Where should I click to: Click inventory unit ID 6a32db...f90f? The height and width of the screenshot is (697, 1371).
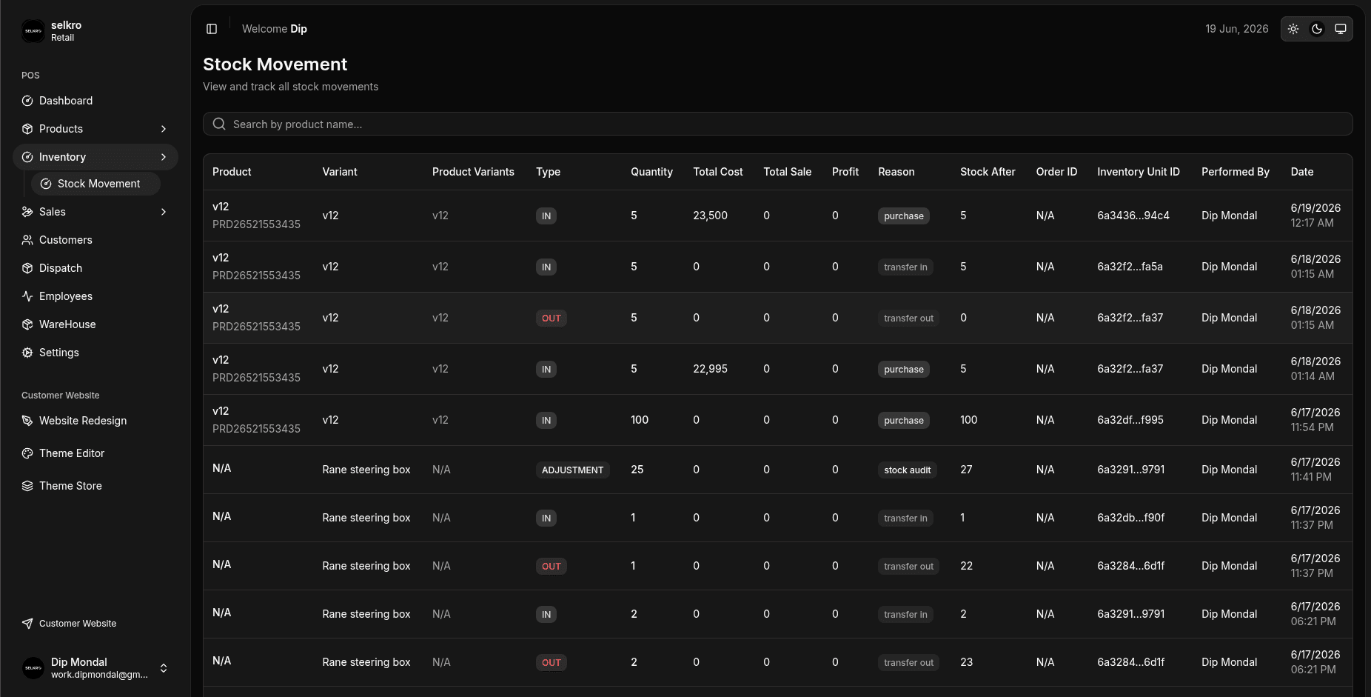[1131, 518]
